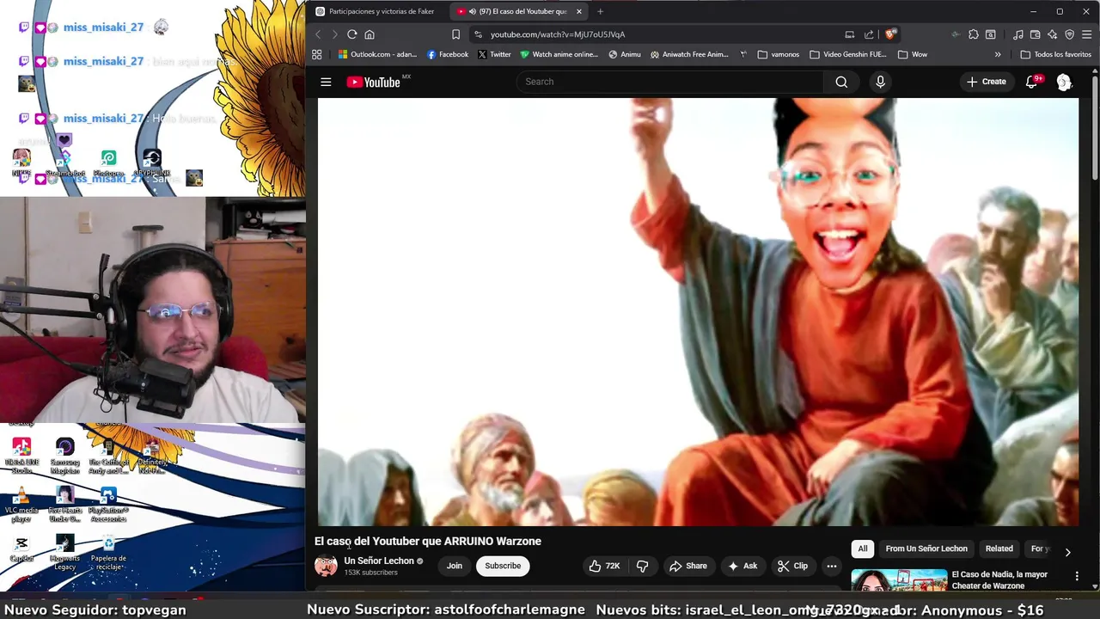Click the Share button under video
Viewport: 1100px width, 619px height.
[688, 566]
